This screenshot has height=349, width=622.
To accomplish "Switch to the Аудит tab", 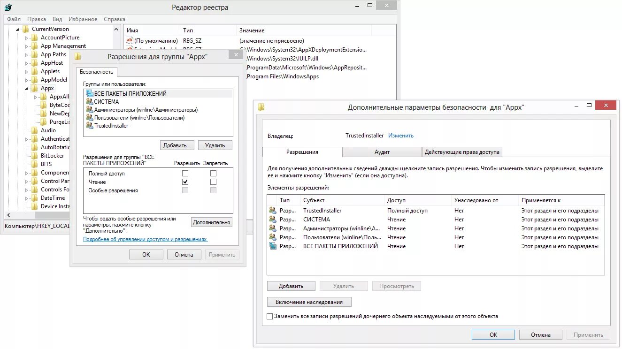I will (382, 152).
